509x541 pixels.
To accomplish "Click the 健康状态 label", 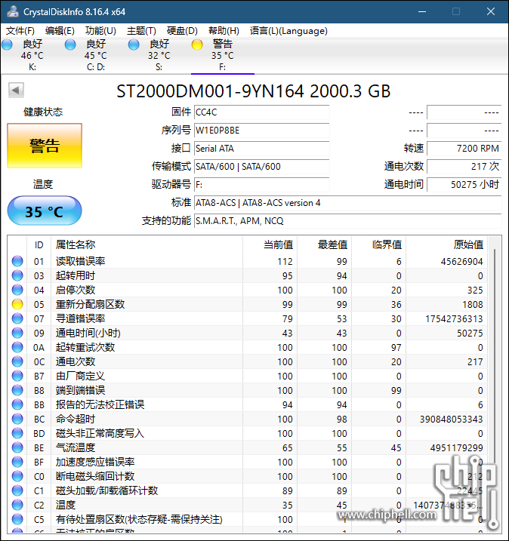I will coord(43,112).
